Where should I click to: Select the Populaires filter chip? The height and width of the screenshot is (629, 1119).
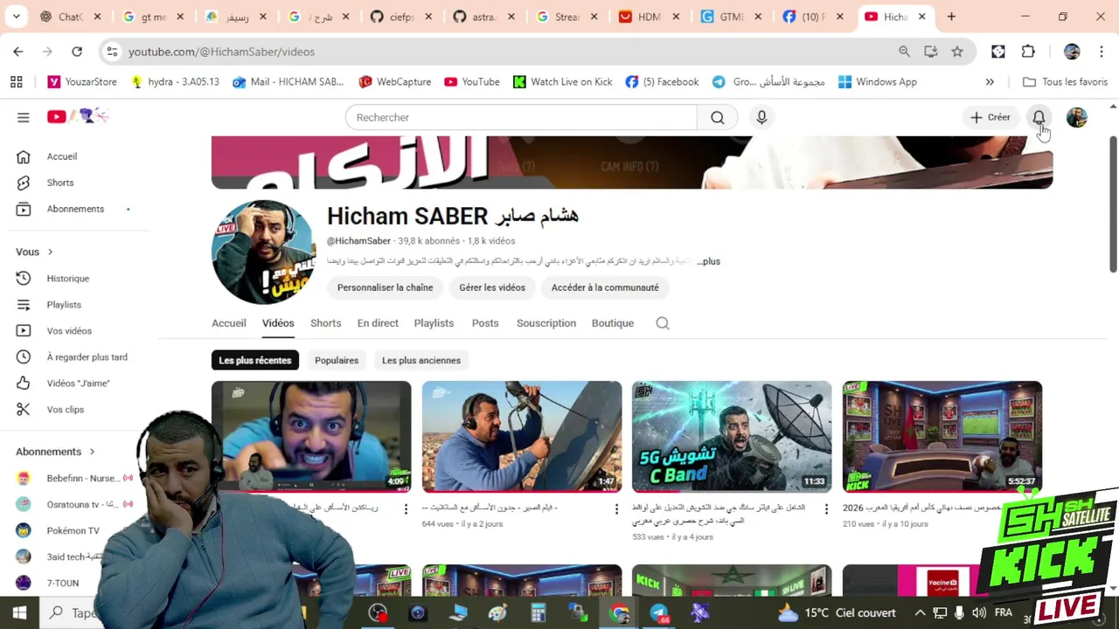pos(337,360)
